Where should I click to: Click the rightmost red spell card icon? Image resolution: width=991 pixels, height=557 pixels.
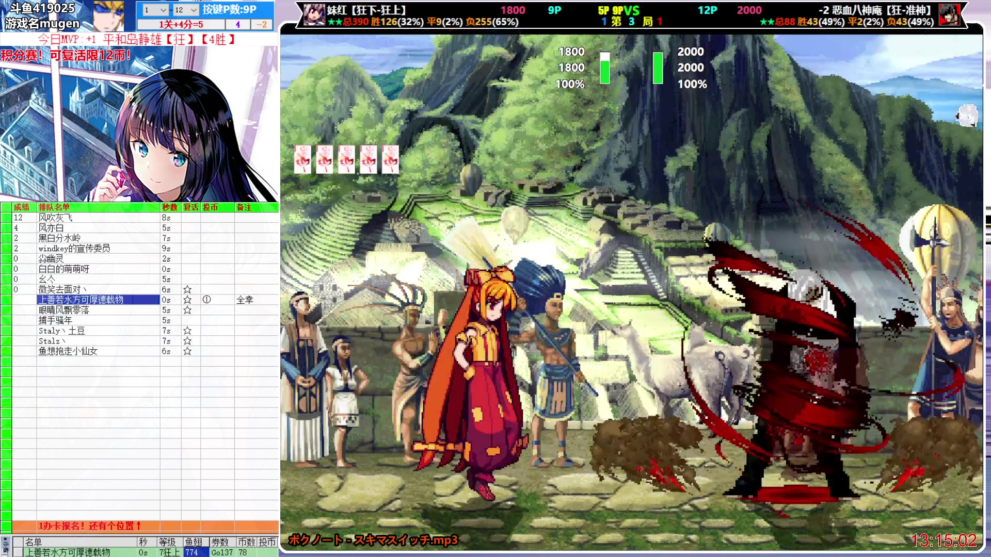[x=391, y=159]
